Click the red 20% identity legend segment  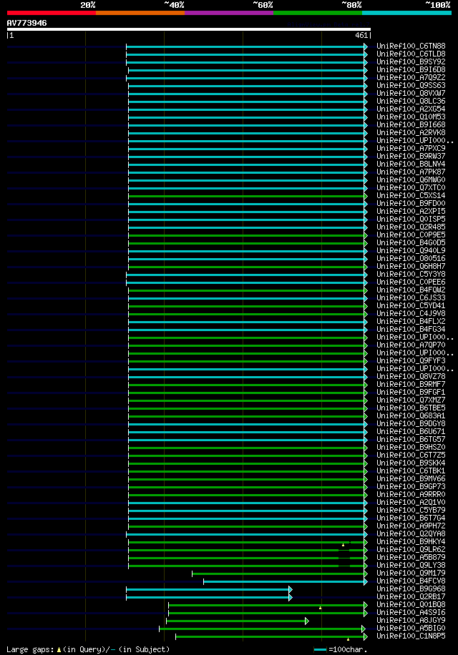pyautogui.click(x=52, y=13)
